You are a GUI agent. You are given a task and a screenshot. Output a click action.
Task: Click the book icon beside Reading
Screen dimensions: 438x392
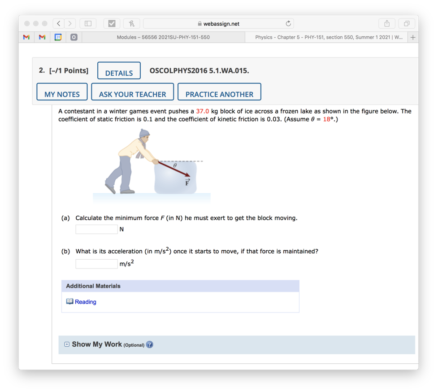70,301
